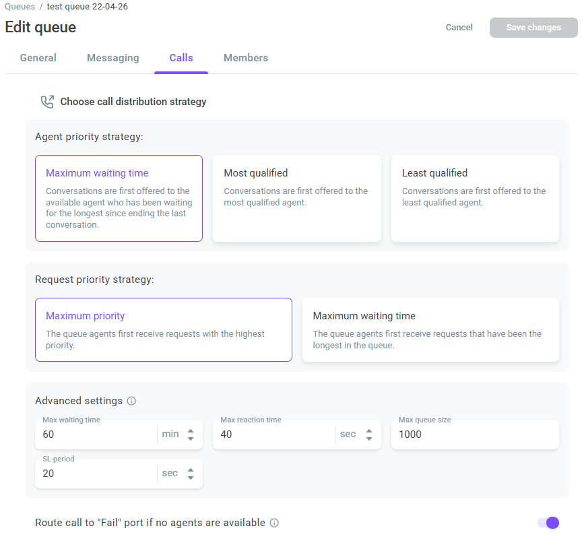Select Maximum waiting time request strategy card
The width and height of the screenshot is (584, 547).
[x=430, y=329]
